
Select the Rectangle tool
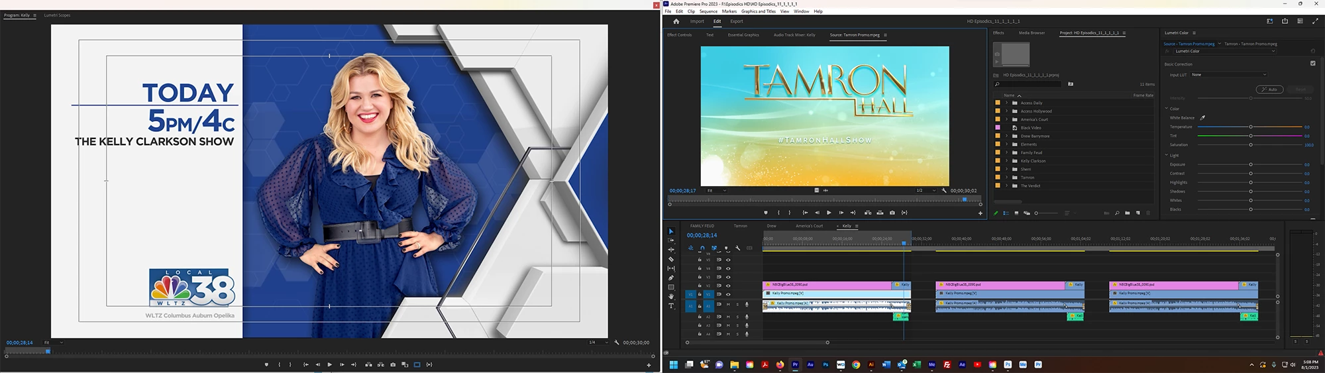[x=671, y=288]
